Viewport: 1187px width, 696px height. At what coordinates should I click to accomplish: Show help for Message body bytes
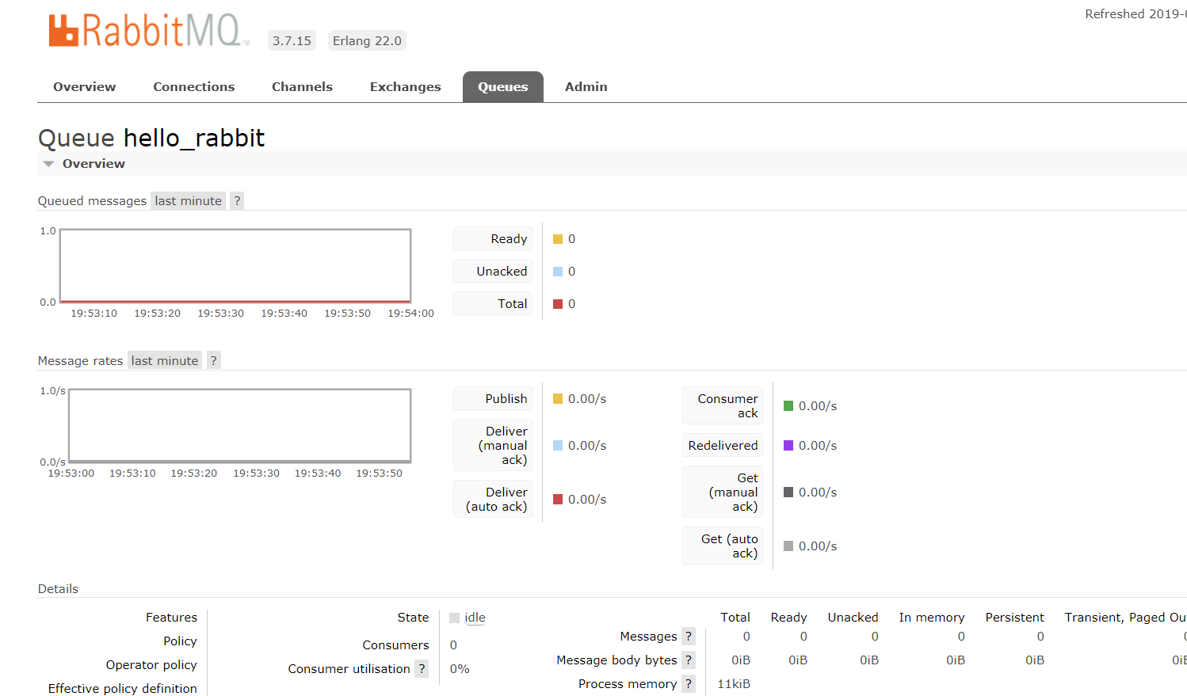point(689,660)
